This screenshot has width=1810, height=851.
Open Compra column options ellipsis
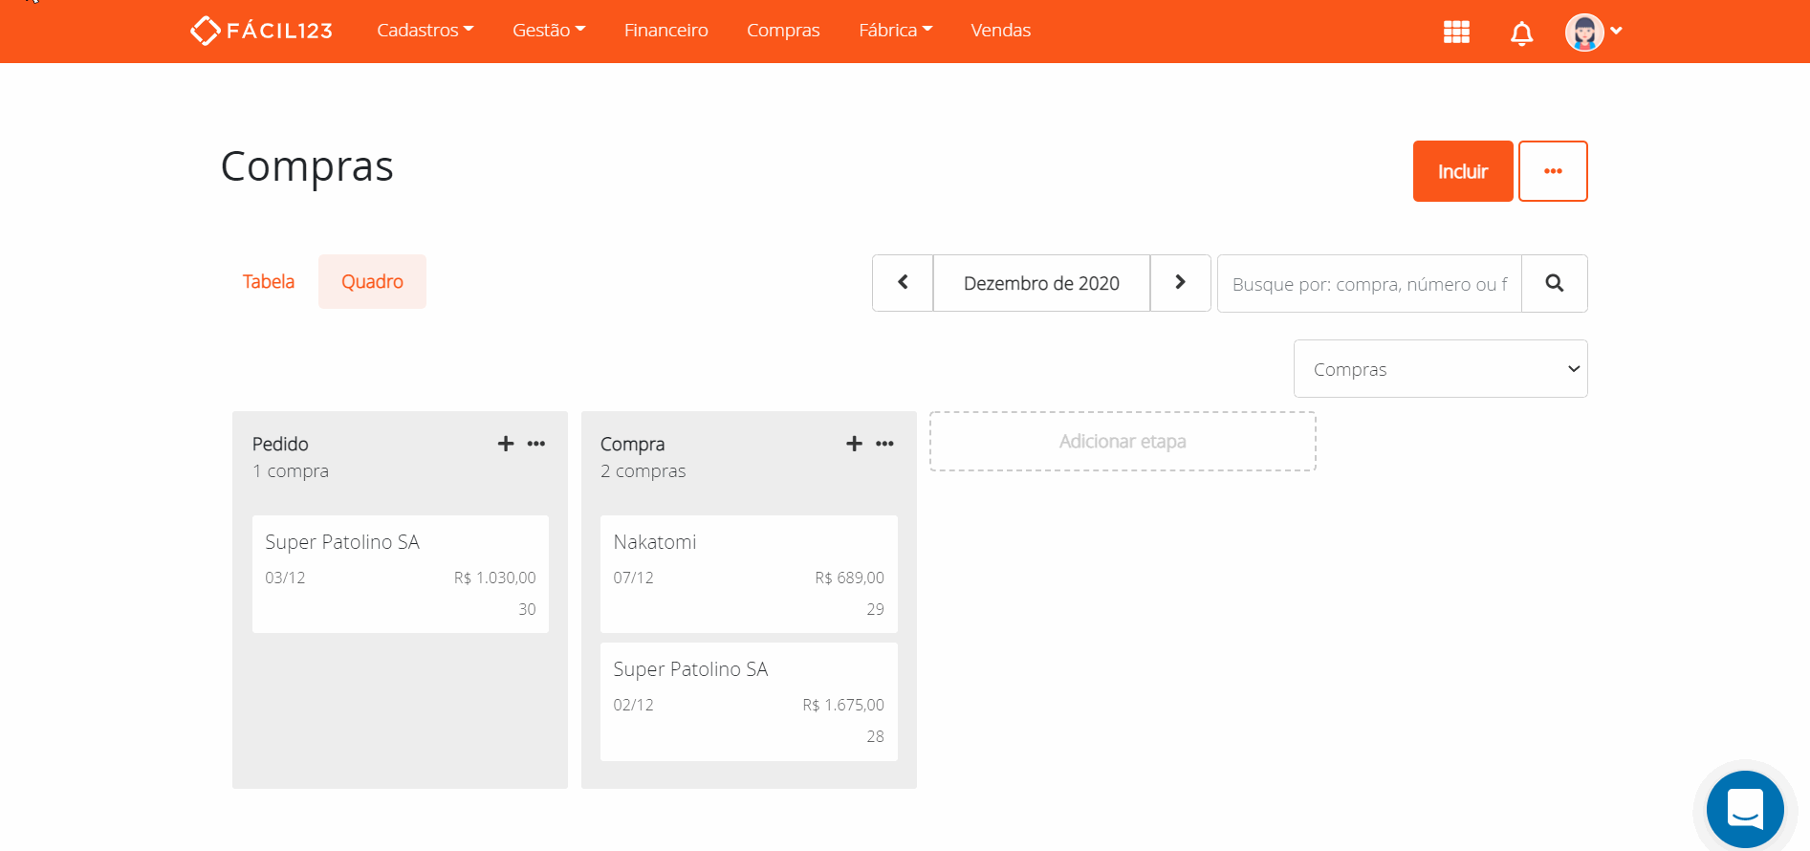[884, 444]
